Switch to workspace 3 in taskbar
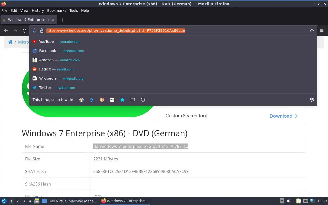328x205 pixels. 24,201
